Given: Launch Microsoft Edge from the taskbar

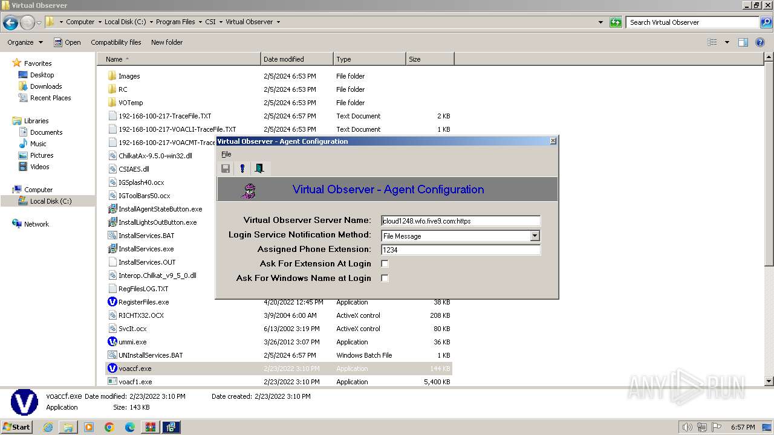Looking at the screenshot, I should click(130, 427).
